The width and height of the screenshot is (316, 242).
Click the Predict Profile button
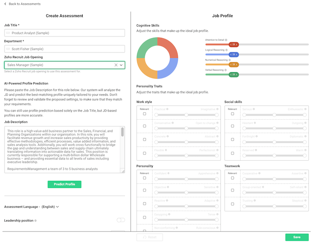pos(65,184)
